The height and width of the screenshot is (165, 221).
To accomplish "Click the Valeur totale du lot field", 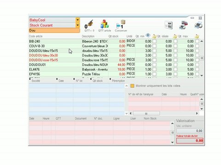I will click(x=190, y=141).
